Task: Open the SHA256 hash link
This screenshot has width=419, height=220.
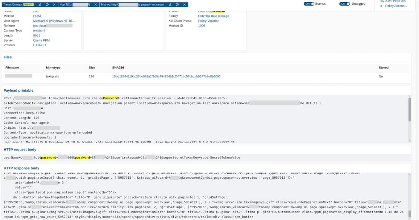Action: point(166,76)
